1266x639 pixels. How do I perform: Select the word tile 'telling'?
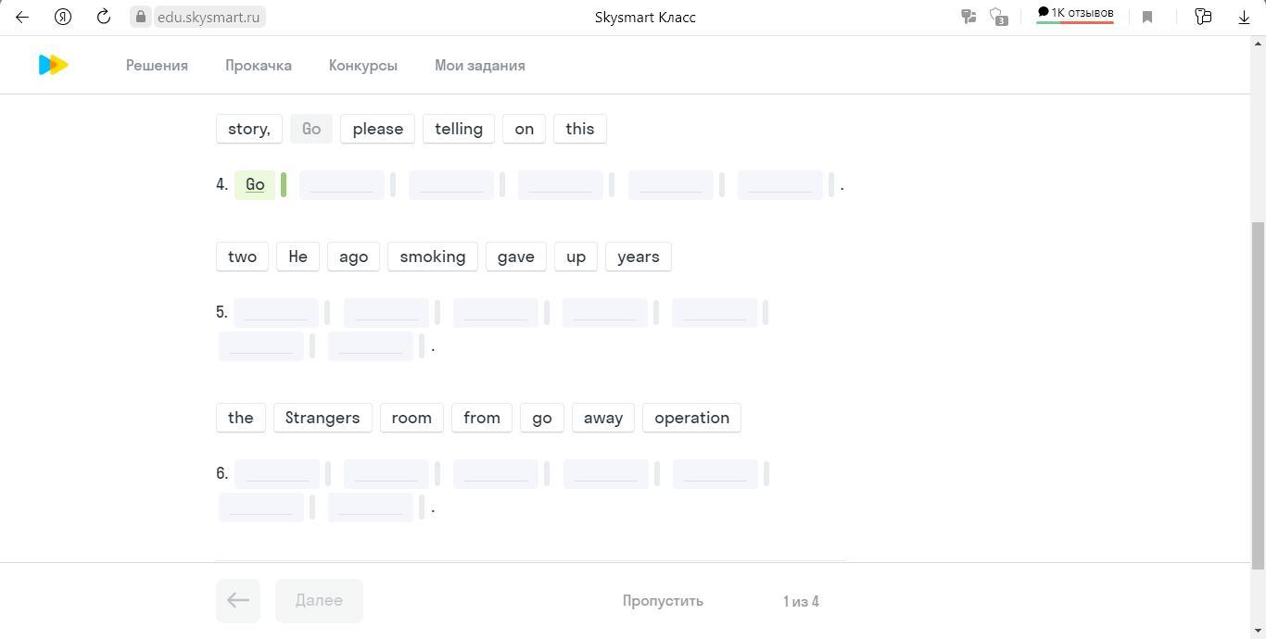[x=459, y=129]
